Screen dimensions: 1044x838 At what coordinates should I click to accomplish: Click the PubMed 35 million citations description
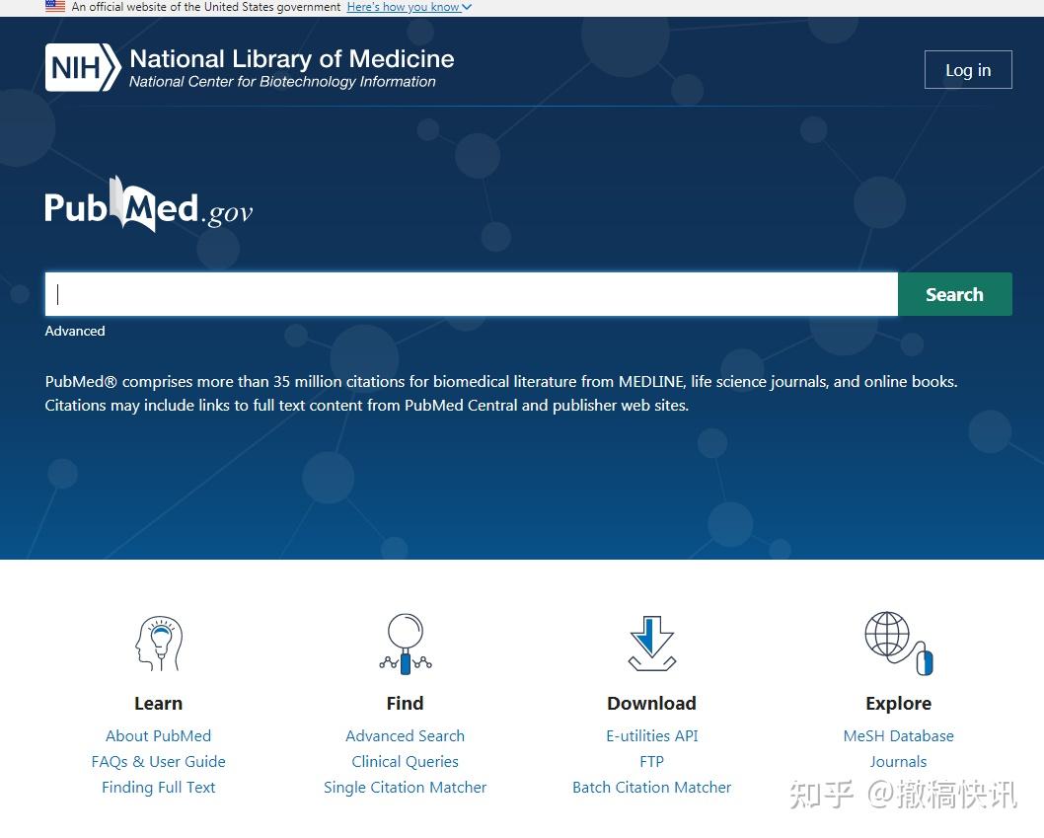click(x=500, y=393)
